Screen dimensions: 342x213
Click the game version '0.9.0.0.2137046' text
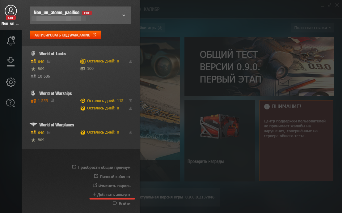[x=200, y=197]
